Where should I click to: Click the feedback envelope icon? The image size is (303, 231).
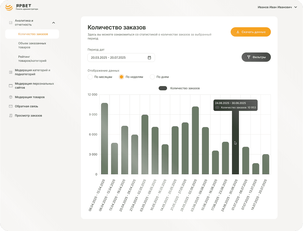pos(11,106)
